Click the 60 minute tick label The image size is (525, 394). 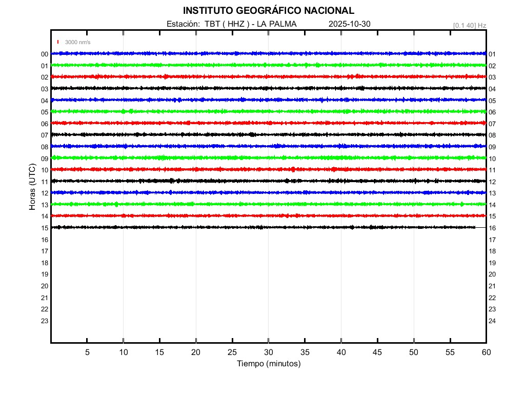[486, 352]
